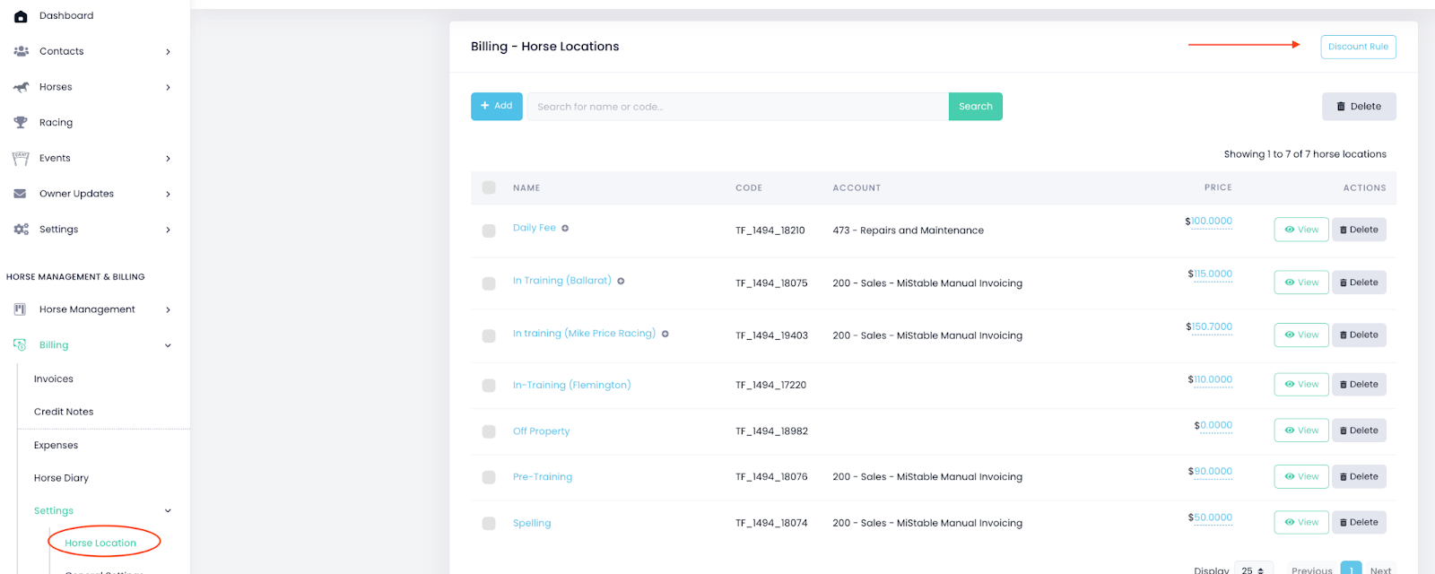
Task: Collapse the Billing menu chevron
Action: [x=168, y=345]
